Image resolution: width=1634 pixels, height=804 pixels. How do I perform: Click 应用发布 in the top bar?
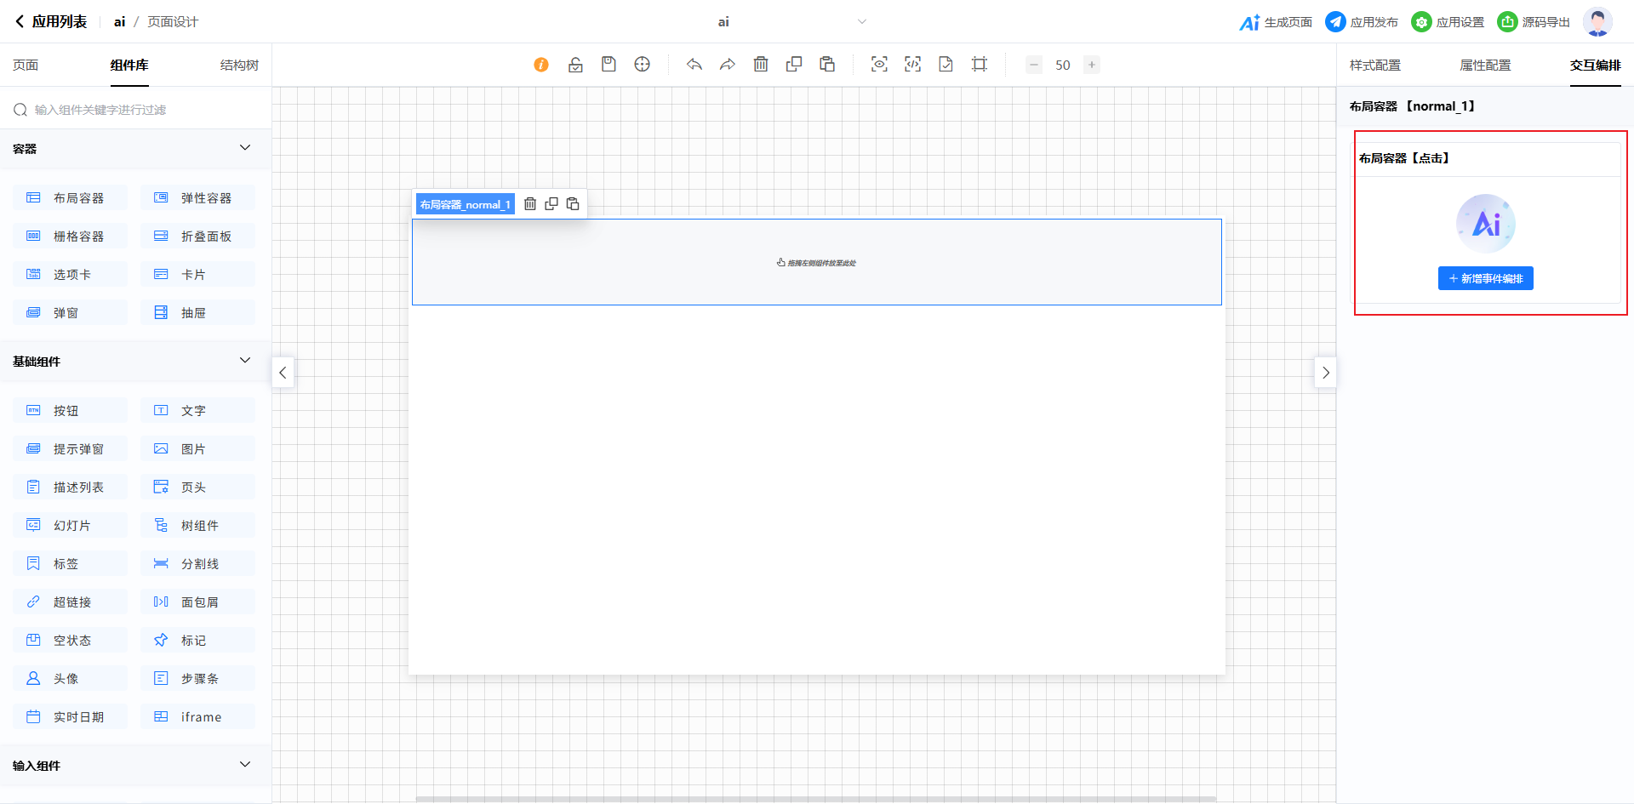tap(1362, 22)
